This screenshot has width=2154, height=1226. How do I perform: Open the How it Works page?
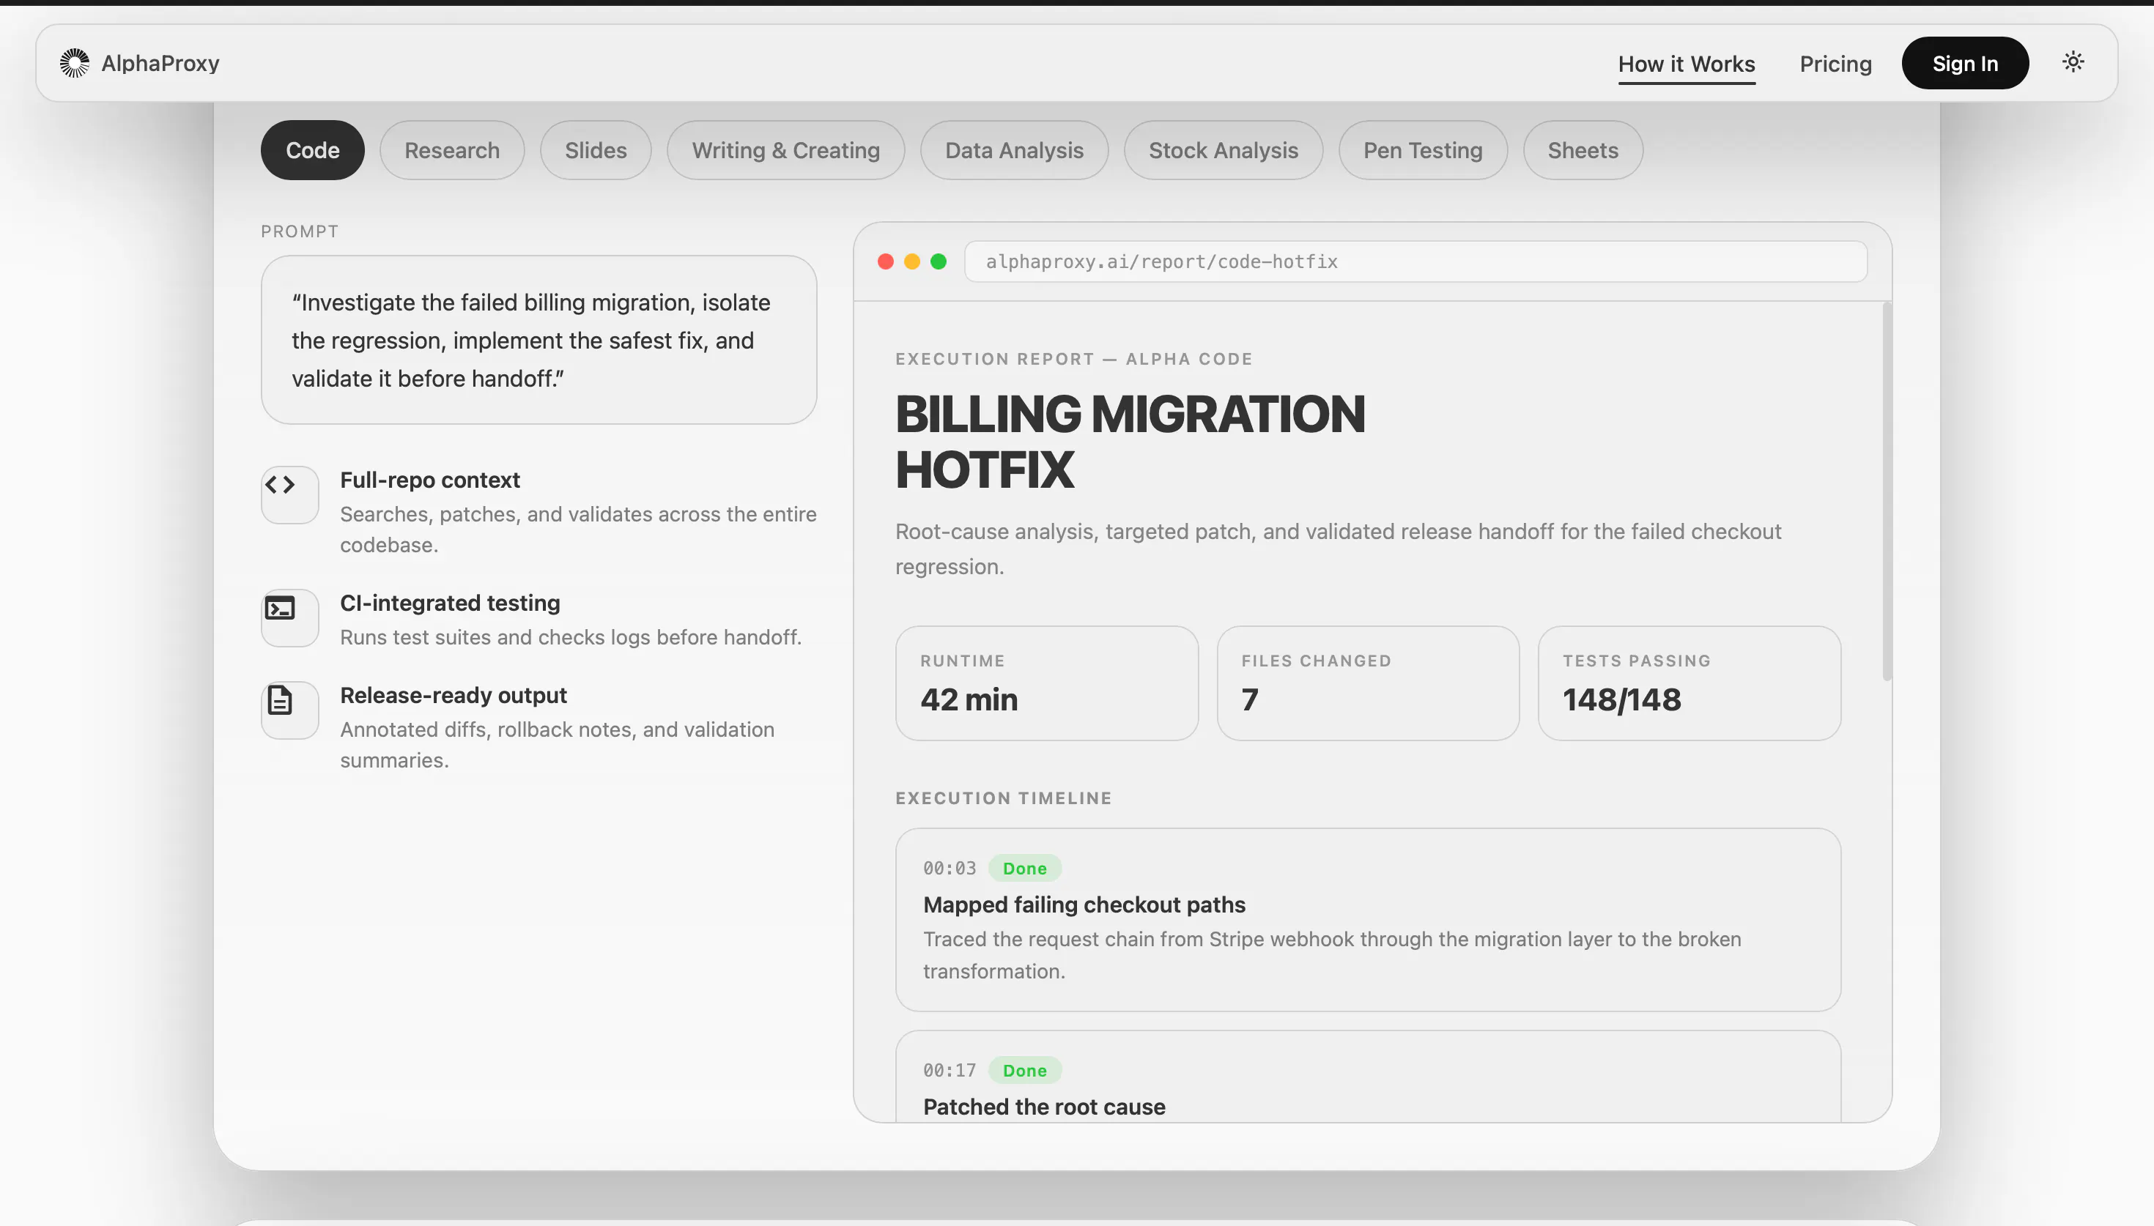(1687, 64)
